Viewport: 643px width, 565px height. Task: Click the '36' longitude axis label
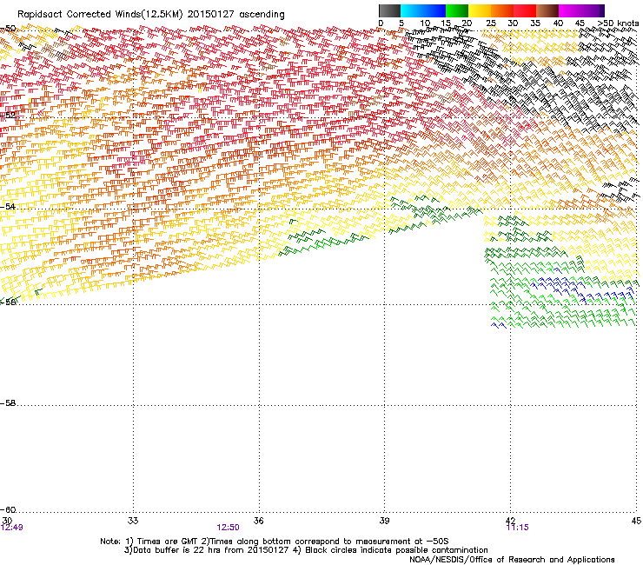tap(258, 521)
